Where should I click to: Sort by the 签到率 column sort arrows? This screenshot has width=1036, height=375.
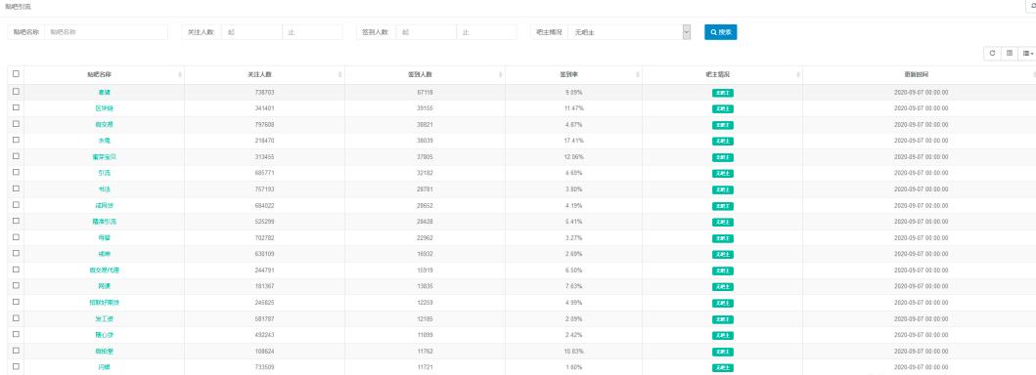pos(638,75)
